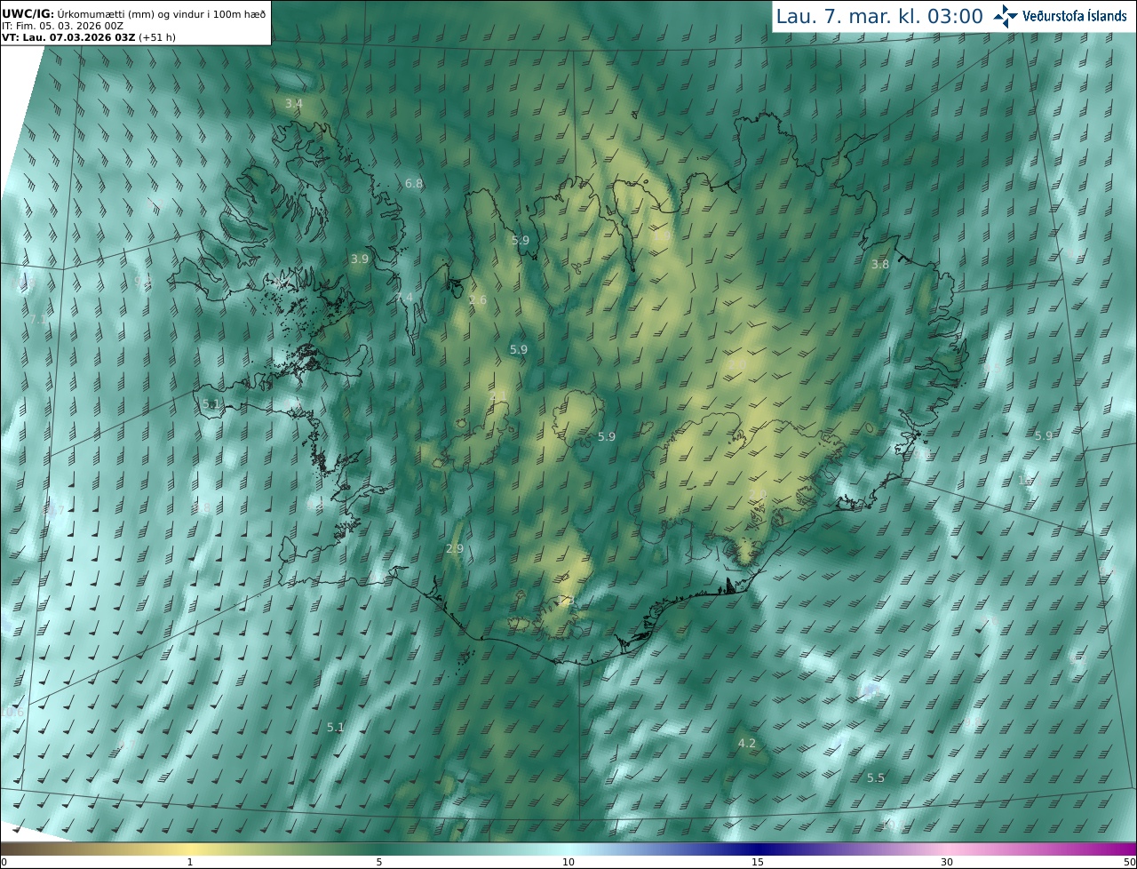Viewport: 1137px width, 869px height.
Task: Click the brown 0 end of colorbar
Action: coord(5,849)
